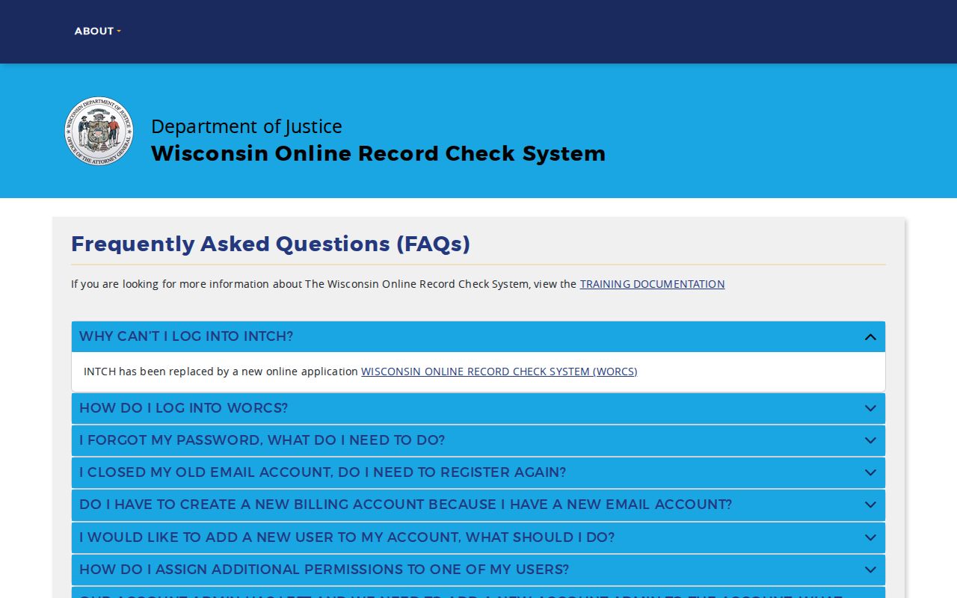This screenshot has width=957, height=598.
Task: Expand the add a new user question chevron
Action: tap(870, 537)
